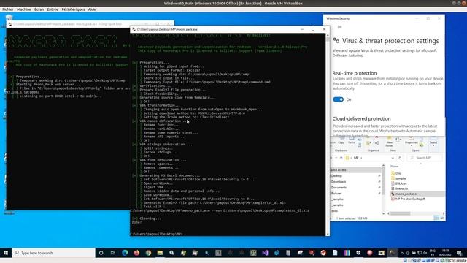Viewport: 467px width, 263px height.
Task: Open Downloads in the Explorer navigation pane
Action: click(339, 182)
